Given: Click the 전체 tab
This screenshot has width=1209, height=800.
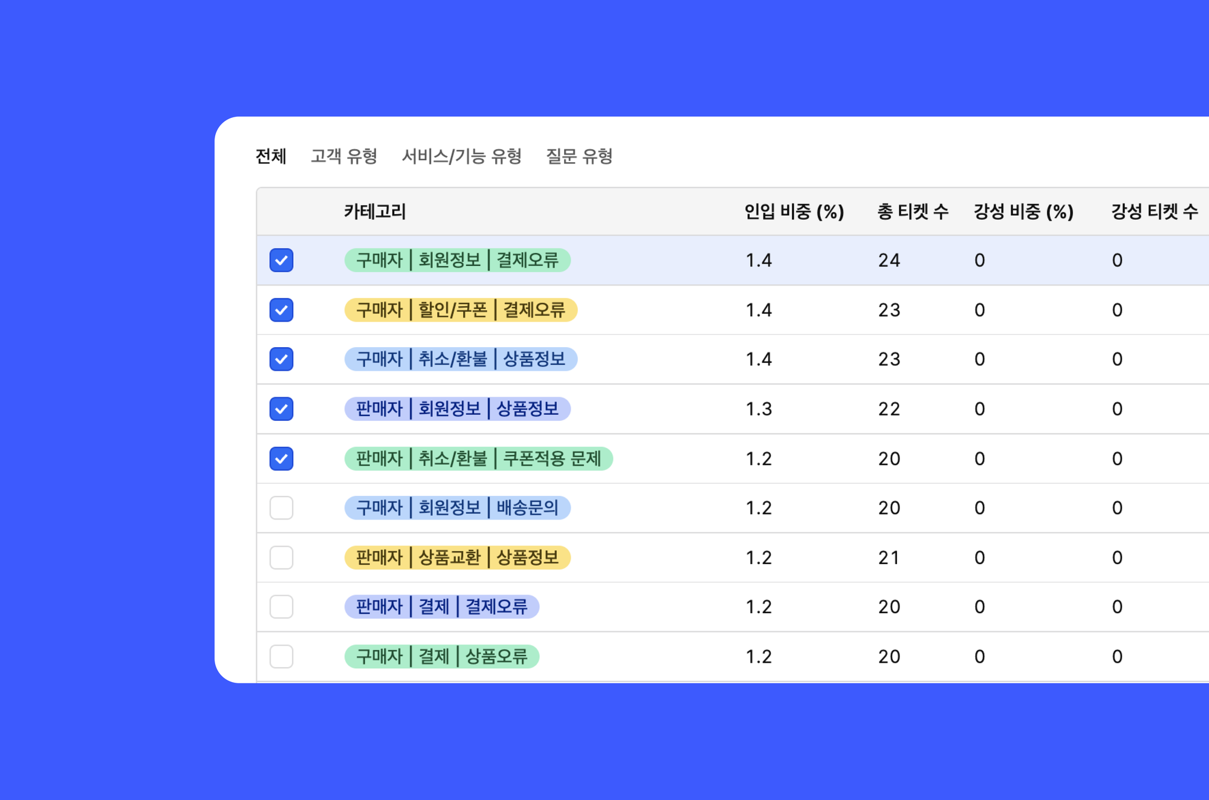Looking at the screenshot, I should (270, 157).
